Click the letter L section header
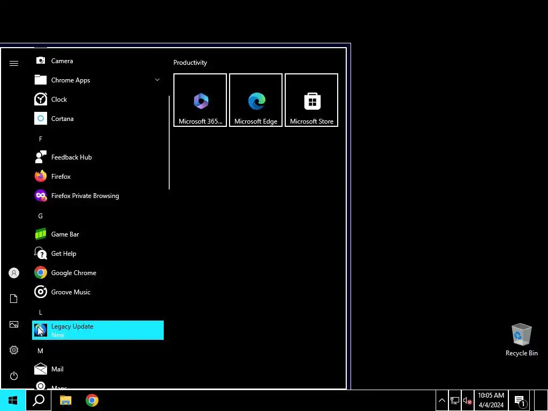The height and width of the screenshot is (411, 548). pos(41,313)
